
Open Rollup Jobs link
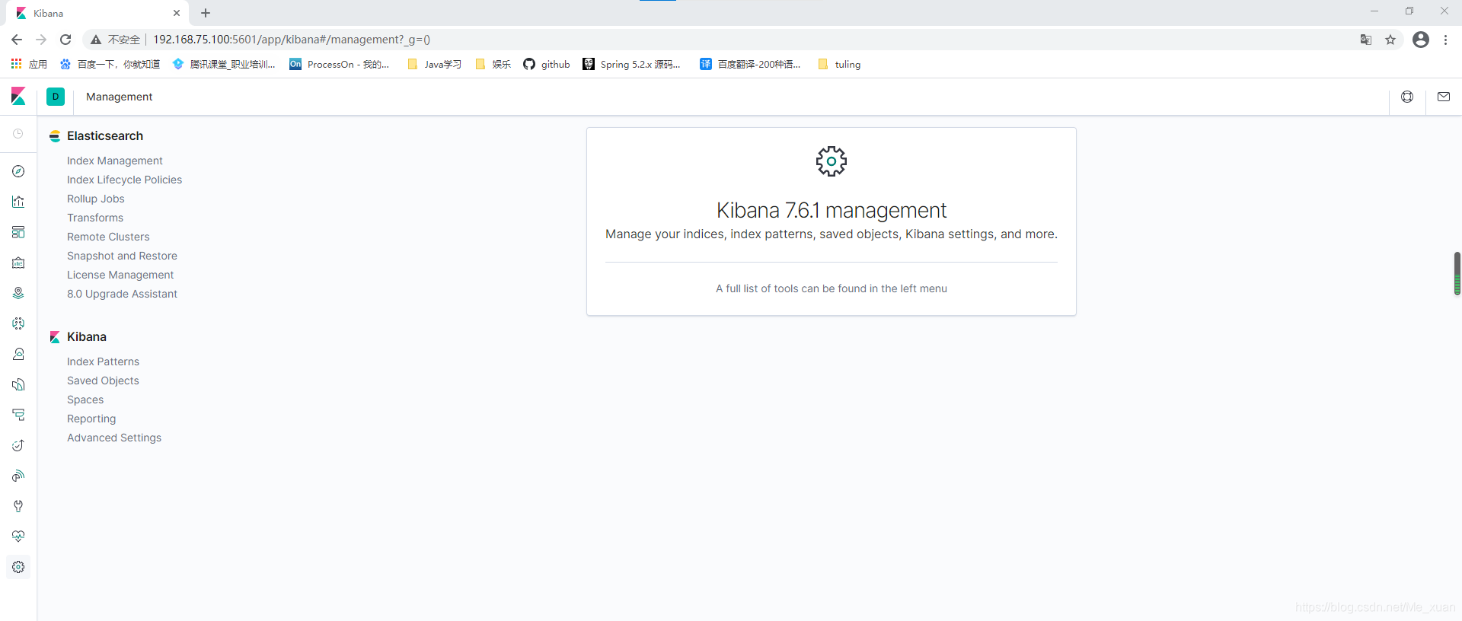click(x=96, y=199)
